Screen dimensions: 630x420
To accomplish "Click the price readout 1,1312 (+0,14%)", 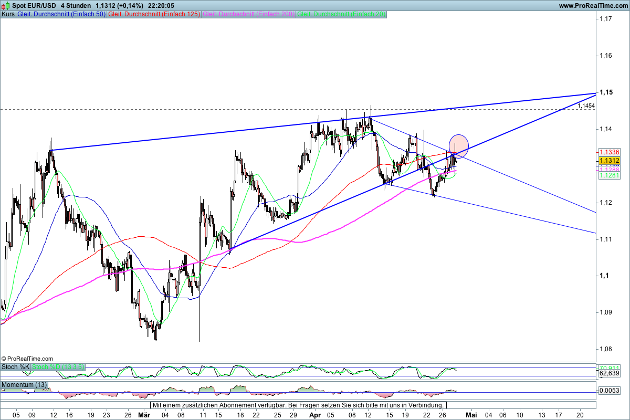I will coord(119,5).
